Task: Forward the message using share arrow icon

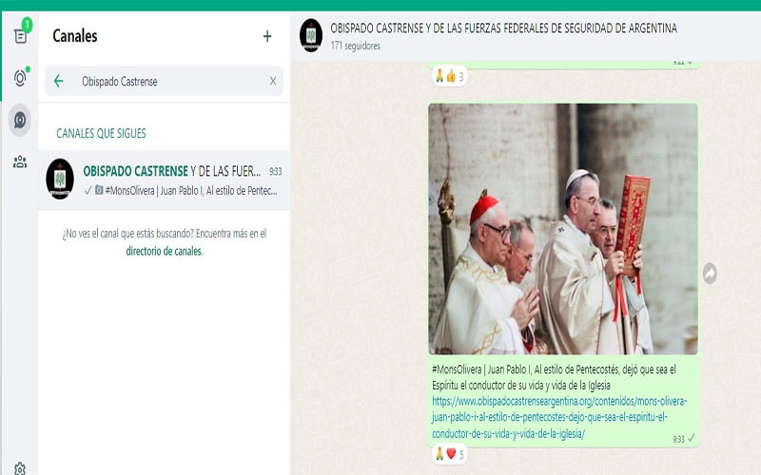Action: pos(710,274)
